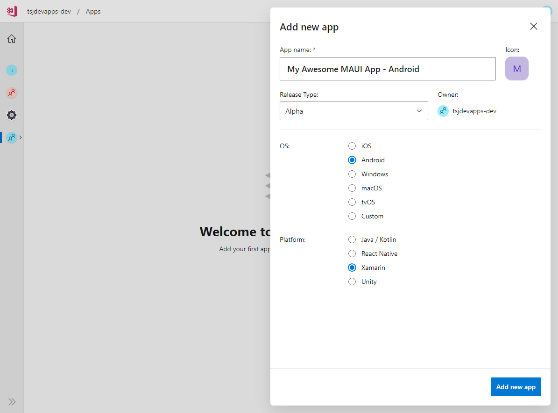Image resolution: width=558 pixels, height=413 pixels.
Task: Open the red organization icon in sidebar
Action: (12, 93)
